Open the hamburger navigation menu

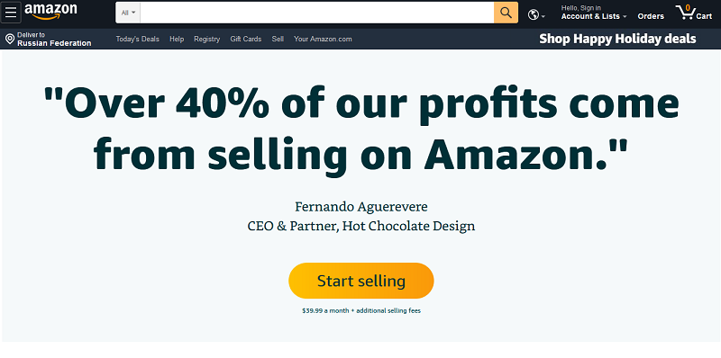(x=11, y=13)
